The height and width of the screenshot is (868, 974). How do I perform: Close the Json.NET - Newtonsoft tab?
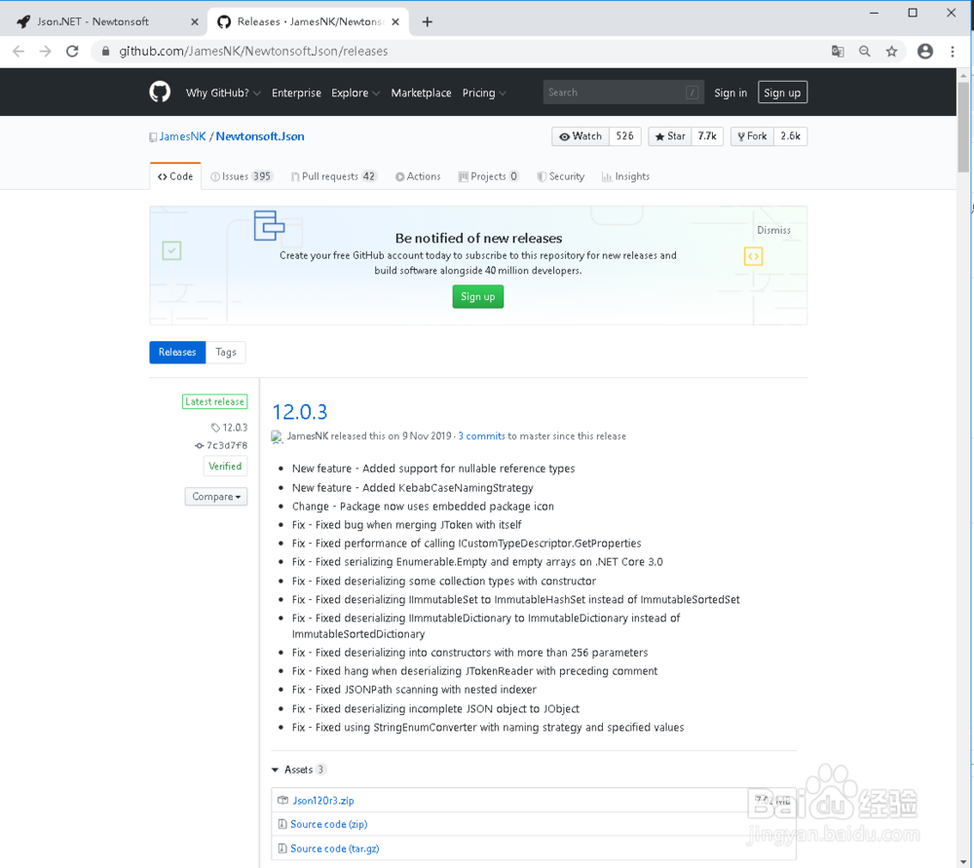tap(195, 21)
